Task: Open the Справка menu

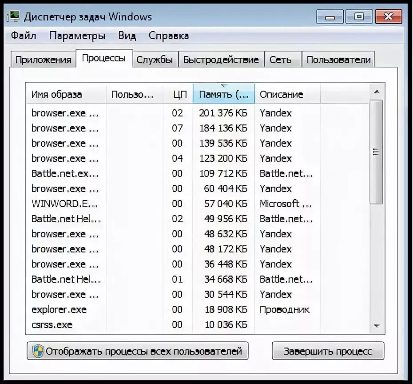Action: click(169, 36)
